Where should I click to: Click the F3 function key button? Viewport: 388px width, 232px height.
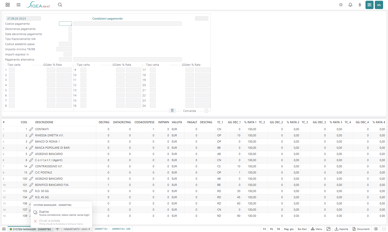(264, 229)
